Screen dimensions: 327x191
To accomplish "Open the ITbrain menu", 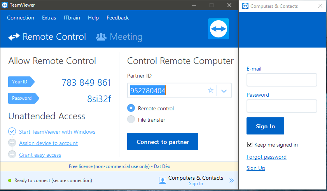I will (72, 18).
